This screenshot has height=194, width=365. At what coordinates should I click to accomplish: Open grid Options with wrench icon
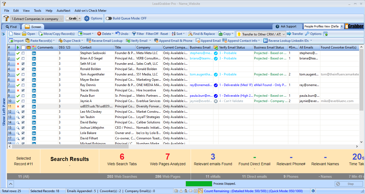tap(313, 34)
